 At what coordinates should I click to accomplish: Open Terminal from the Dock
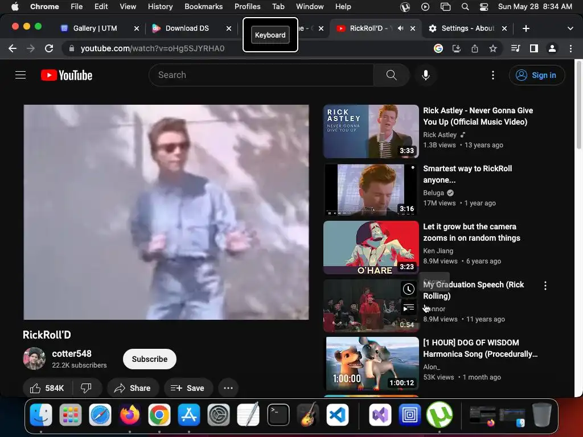click(x=278, y=415)
